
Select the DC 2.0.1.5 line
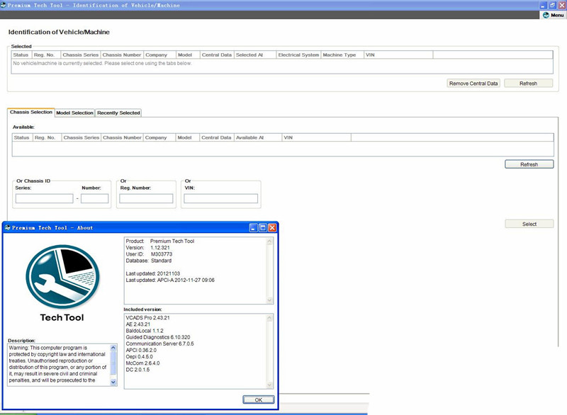coord(137,370)
